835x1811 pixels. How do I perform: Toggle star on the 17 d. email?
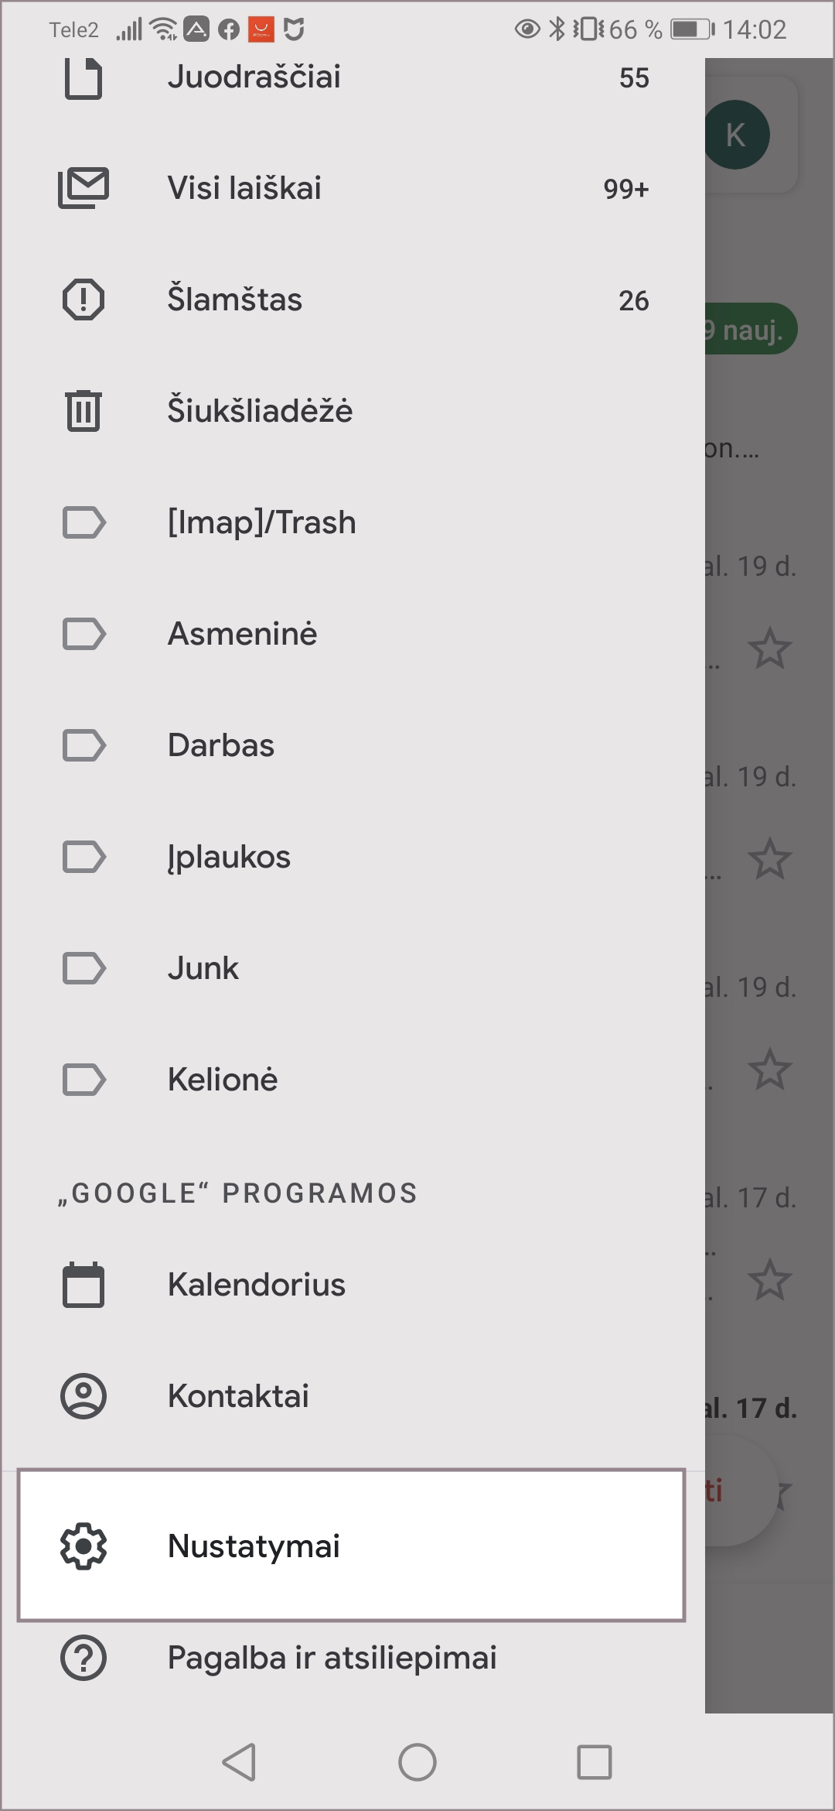770,1280
